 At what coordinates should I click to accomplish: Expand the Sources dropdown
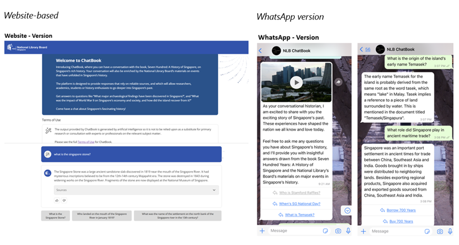click(136, 190)
